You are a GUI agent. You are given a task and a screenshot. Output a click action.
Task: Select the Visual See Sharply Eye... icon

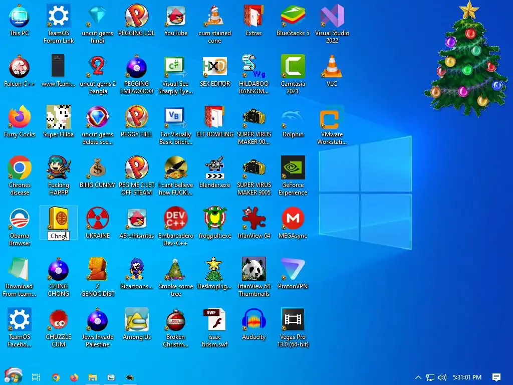tap(176, 74)
